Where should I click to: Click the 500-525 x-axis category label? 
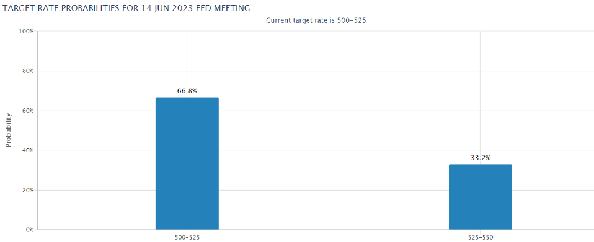tap(187, 237)
